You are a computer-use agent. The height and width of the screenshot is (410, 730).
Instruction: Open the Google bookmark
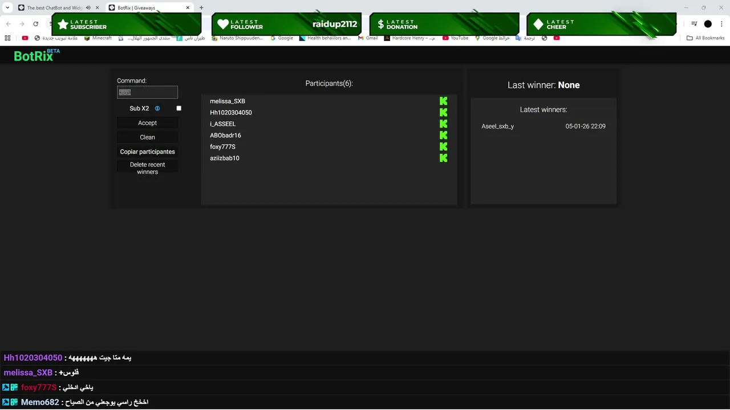point(282,38)
